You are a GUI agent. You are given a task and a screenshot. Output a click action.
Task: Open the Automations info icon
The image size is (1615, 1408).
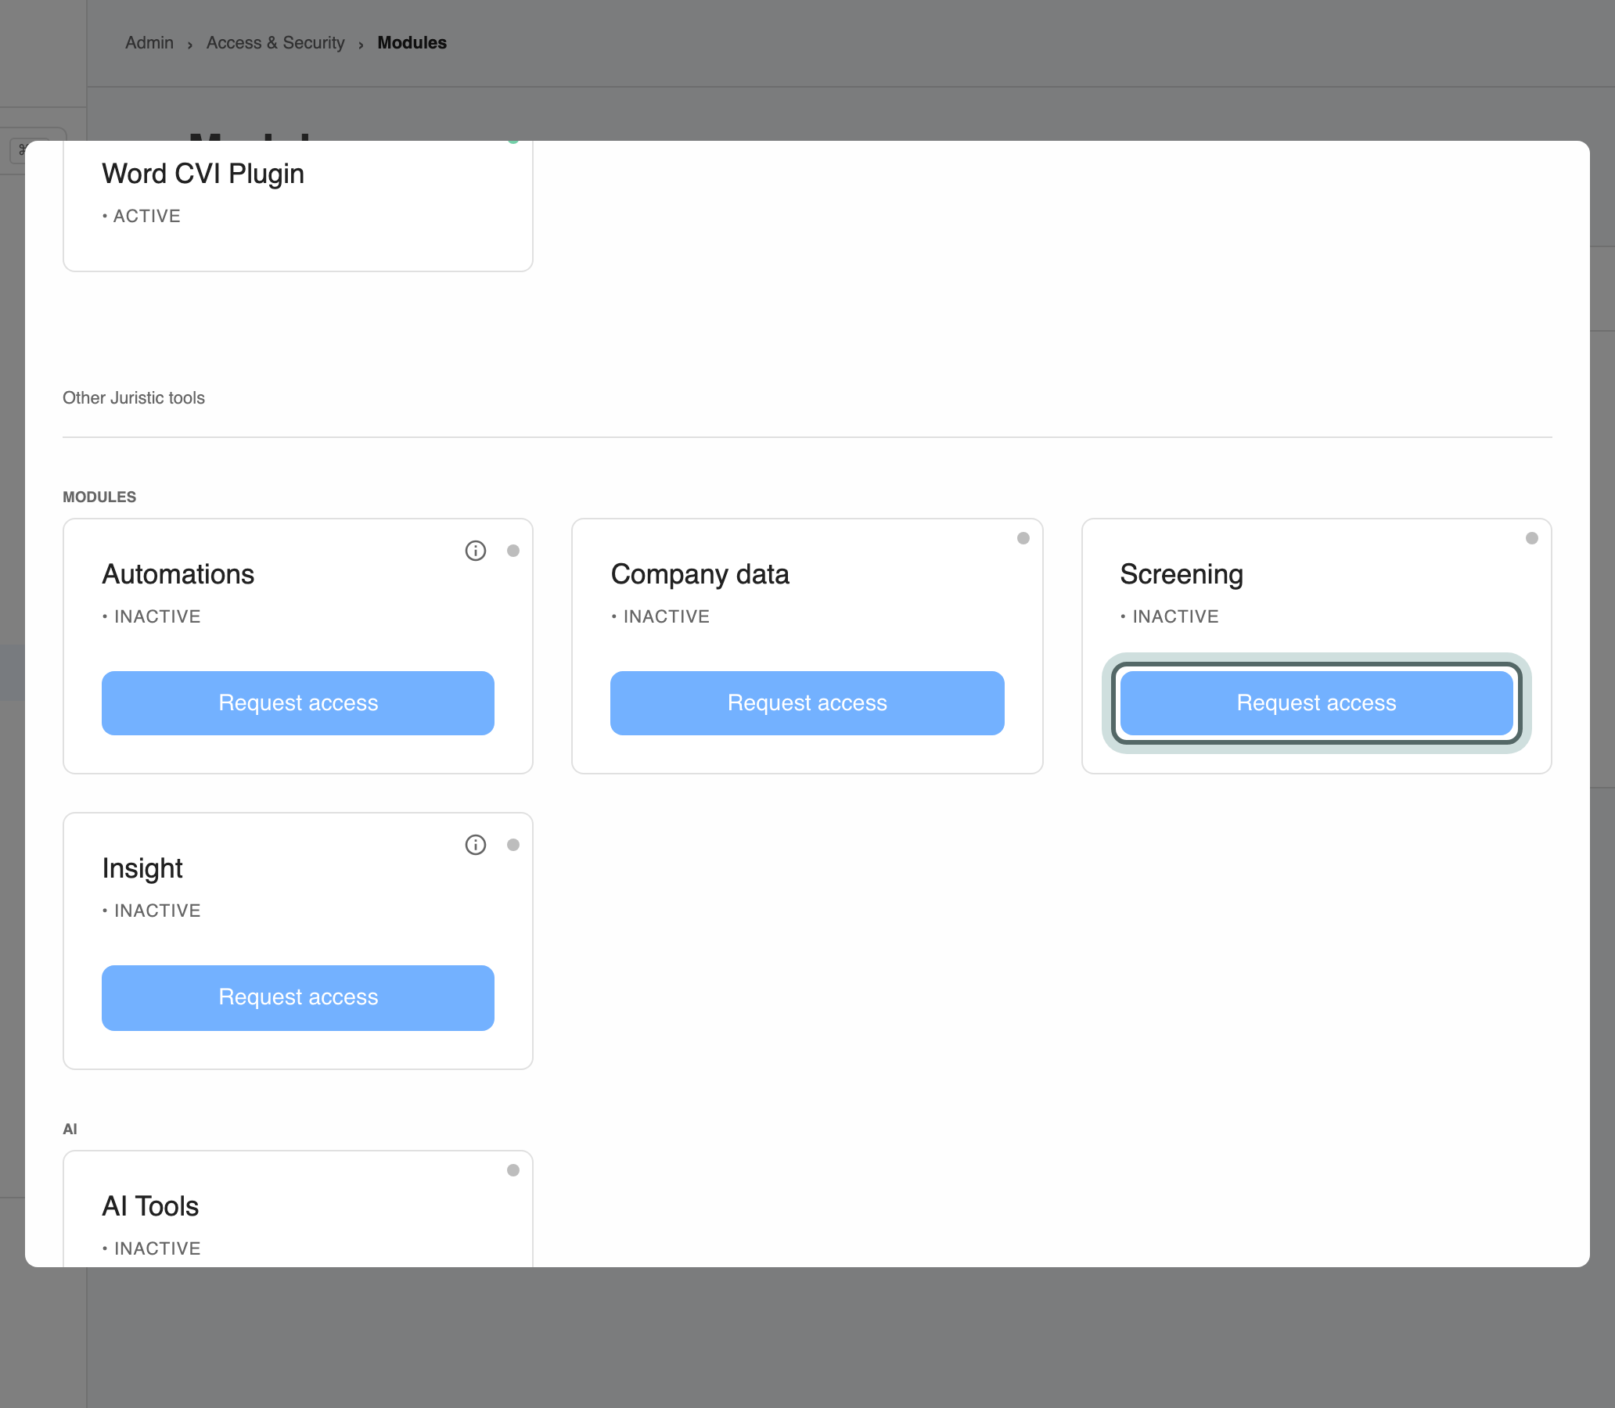click(476, 551)
